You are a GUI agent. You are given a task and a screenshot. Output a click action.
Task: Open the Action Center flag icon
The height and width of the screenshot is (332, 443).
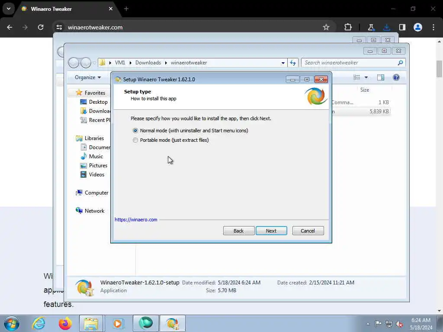pyautogui.click(x=378, y=323)
